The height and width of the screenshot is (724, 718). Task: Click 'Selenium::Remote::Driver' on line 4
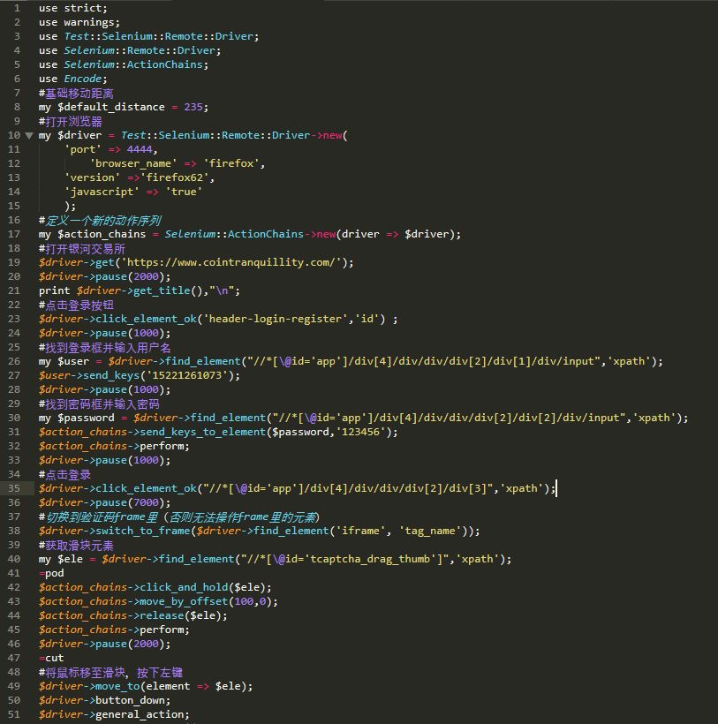[140, 50]
